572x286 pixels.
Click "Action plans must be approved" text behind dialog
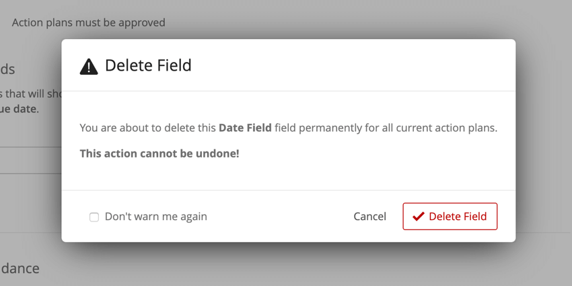click(88, 22)
